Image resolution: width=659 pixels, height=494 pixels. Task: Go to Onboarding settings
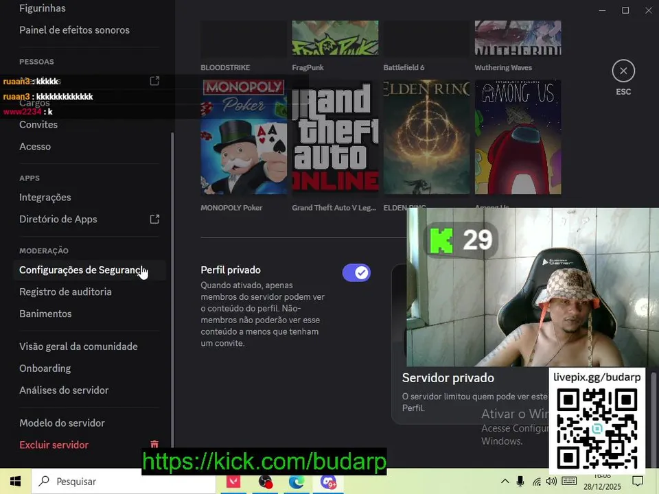45,368
